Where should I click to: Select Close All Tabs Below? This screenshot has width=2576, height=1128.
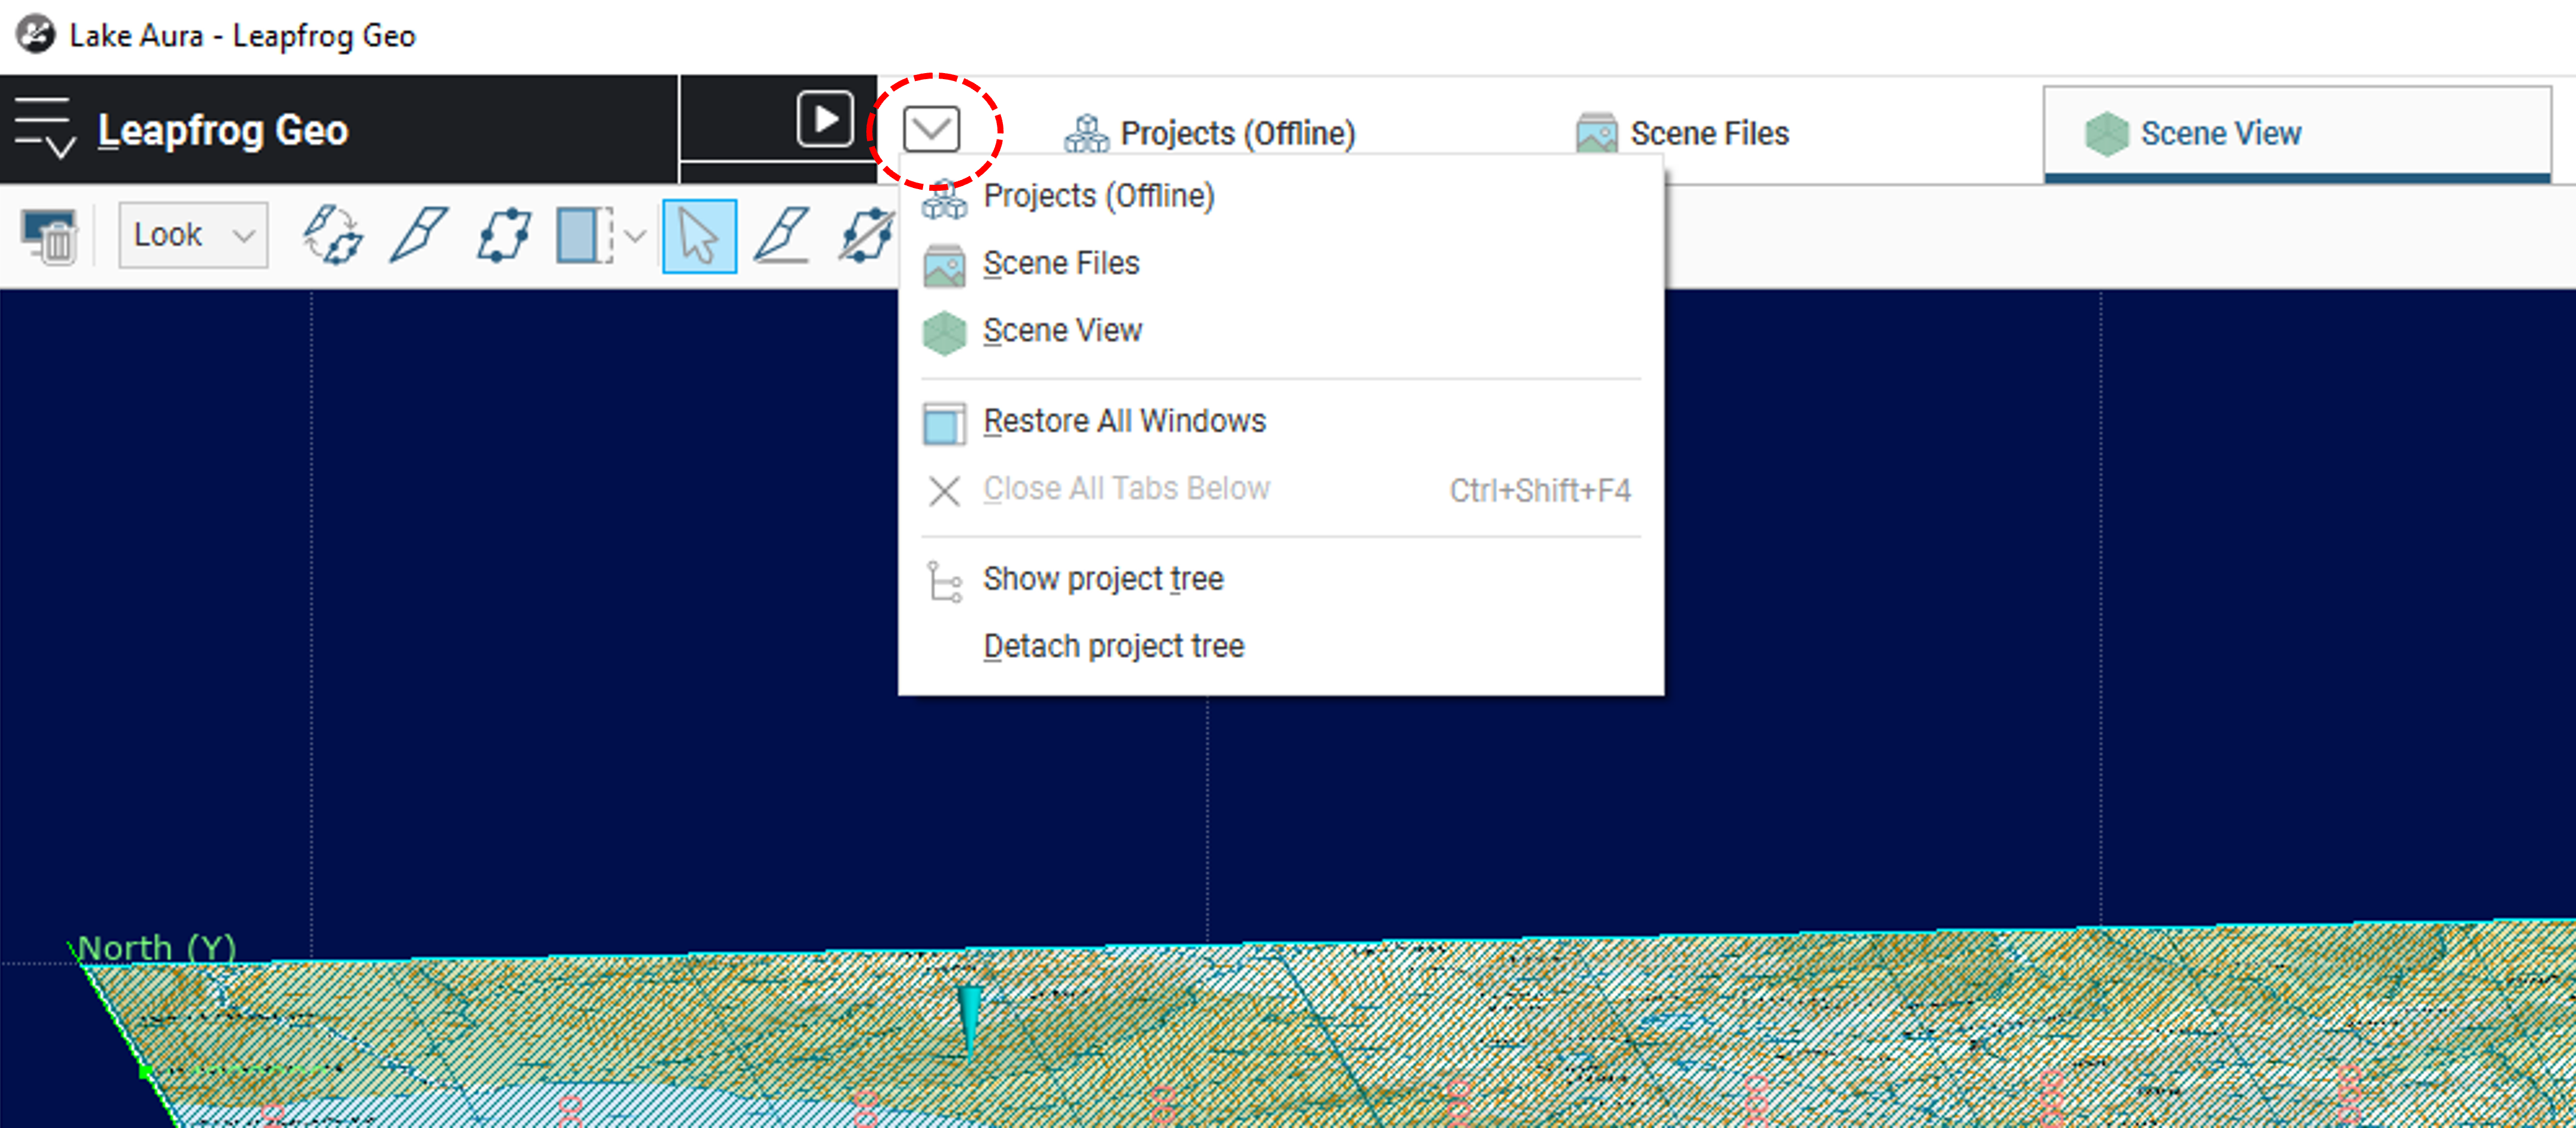pyautogui.click(x=1280, y=489)
